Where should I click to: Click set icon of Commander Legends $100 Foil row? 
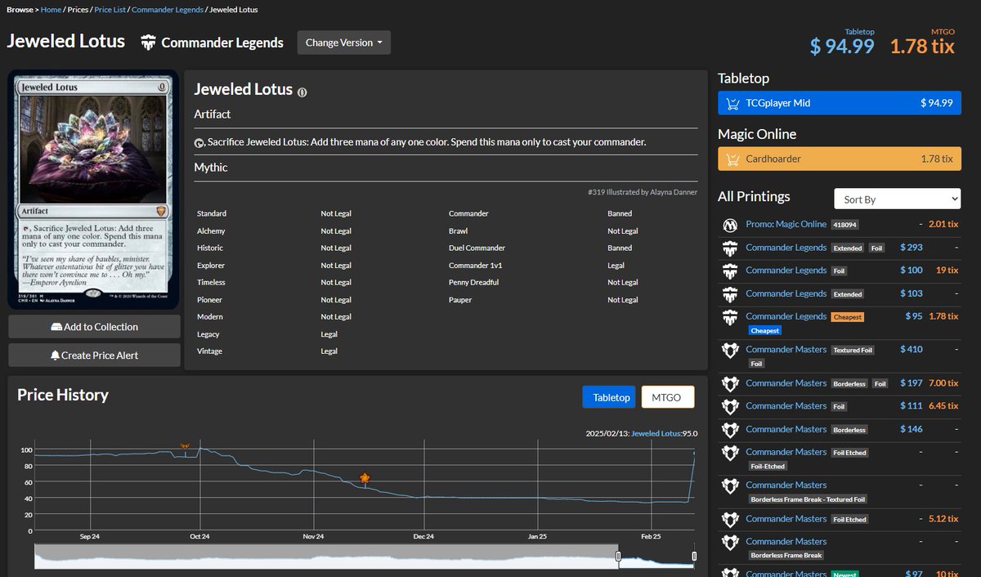(731, 271)
